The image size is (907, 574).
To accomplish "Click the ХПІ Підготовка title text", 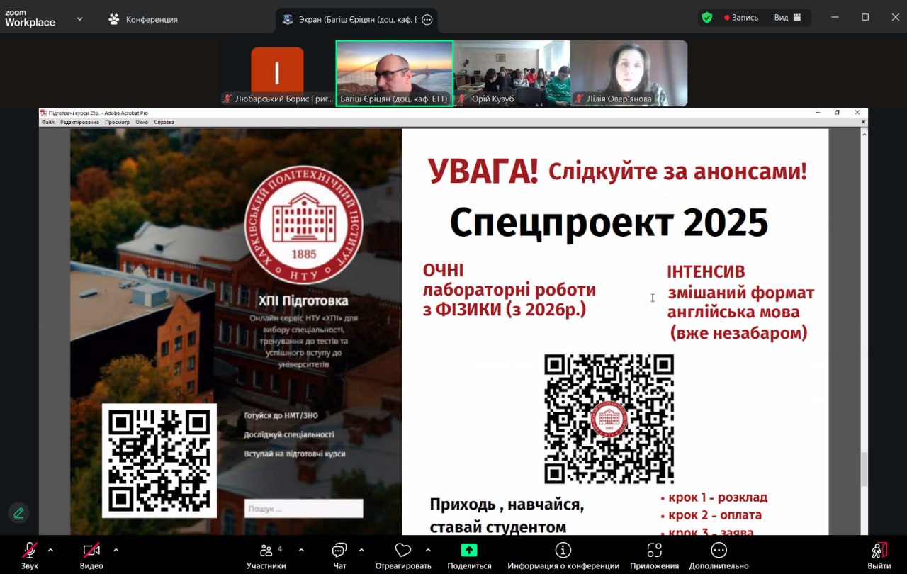I will point(303,300).
